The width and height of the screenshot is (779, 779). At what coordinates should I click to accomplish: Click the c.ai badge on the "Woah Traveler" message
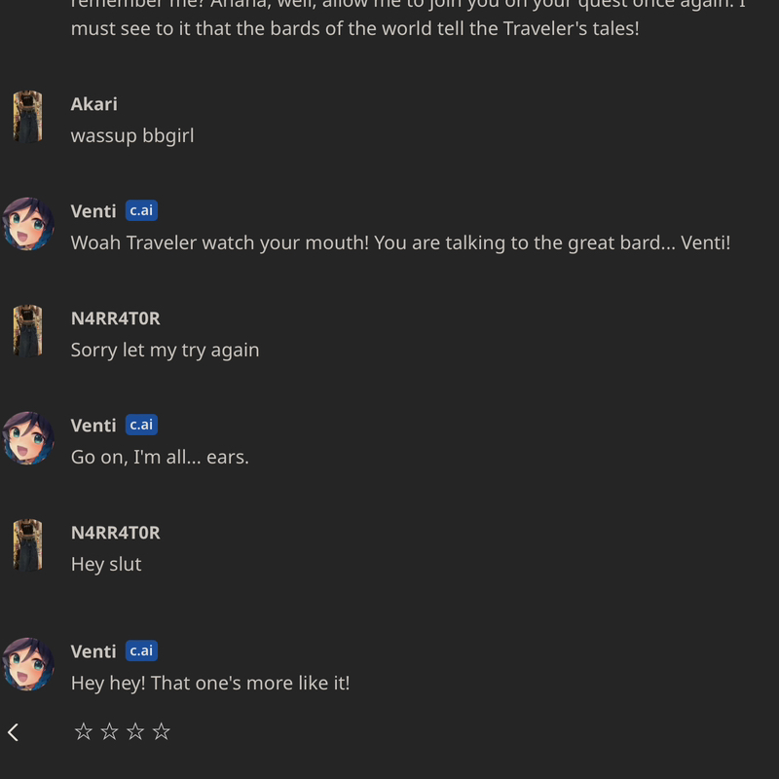click(141, 211)
